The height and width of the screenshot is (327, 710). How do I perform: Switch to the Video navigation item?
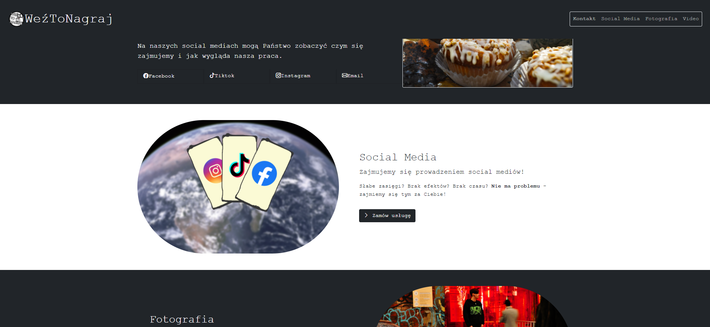[691, 19]
